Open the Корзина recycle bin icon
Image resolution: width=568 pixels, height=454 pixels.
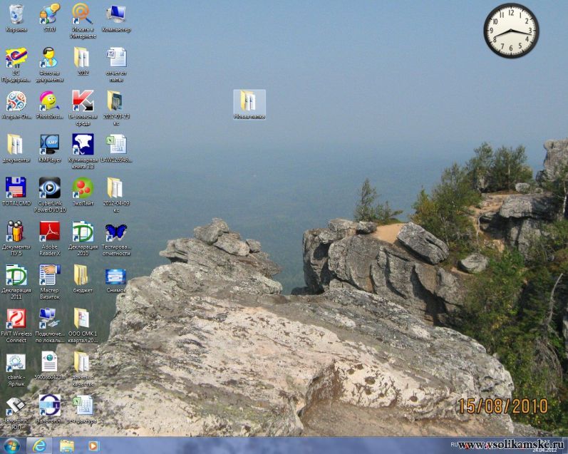[16, 14]
